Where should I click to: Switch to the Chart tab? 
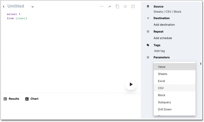click(x=32, y=99)
